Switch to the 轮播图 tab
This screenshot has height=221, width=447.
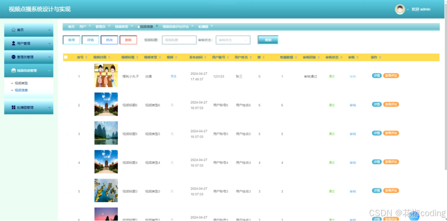[x=203, y=27]
